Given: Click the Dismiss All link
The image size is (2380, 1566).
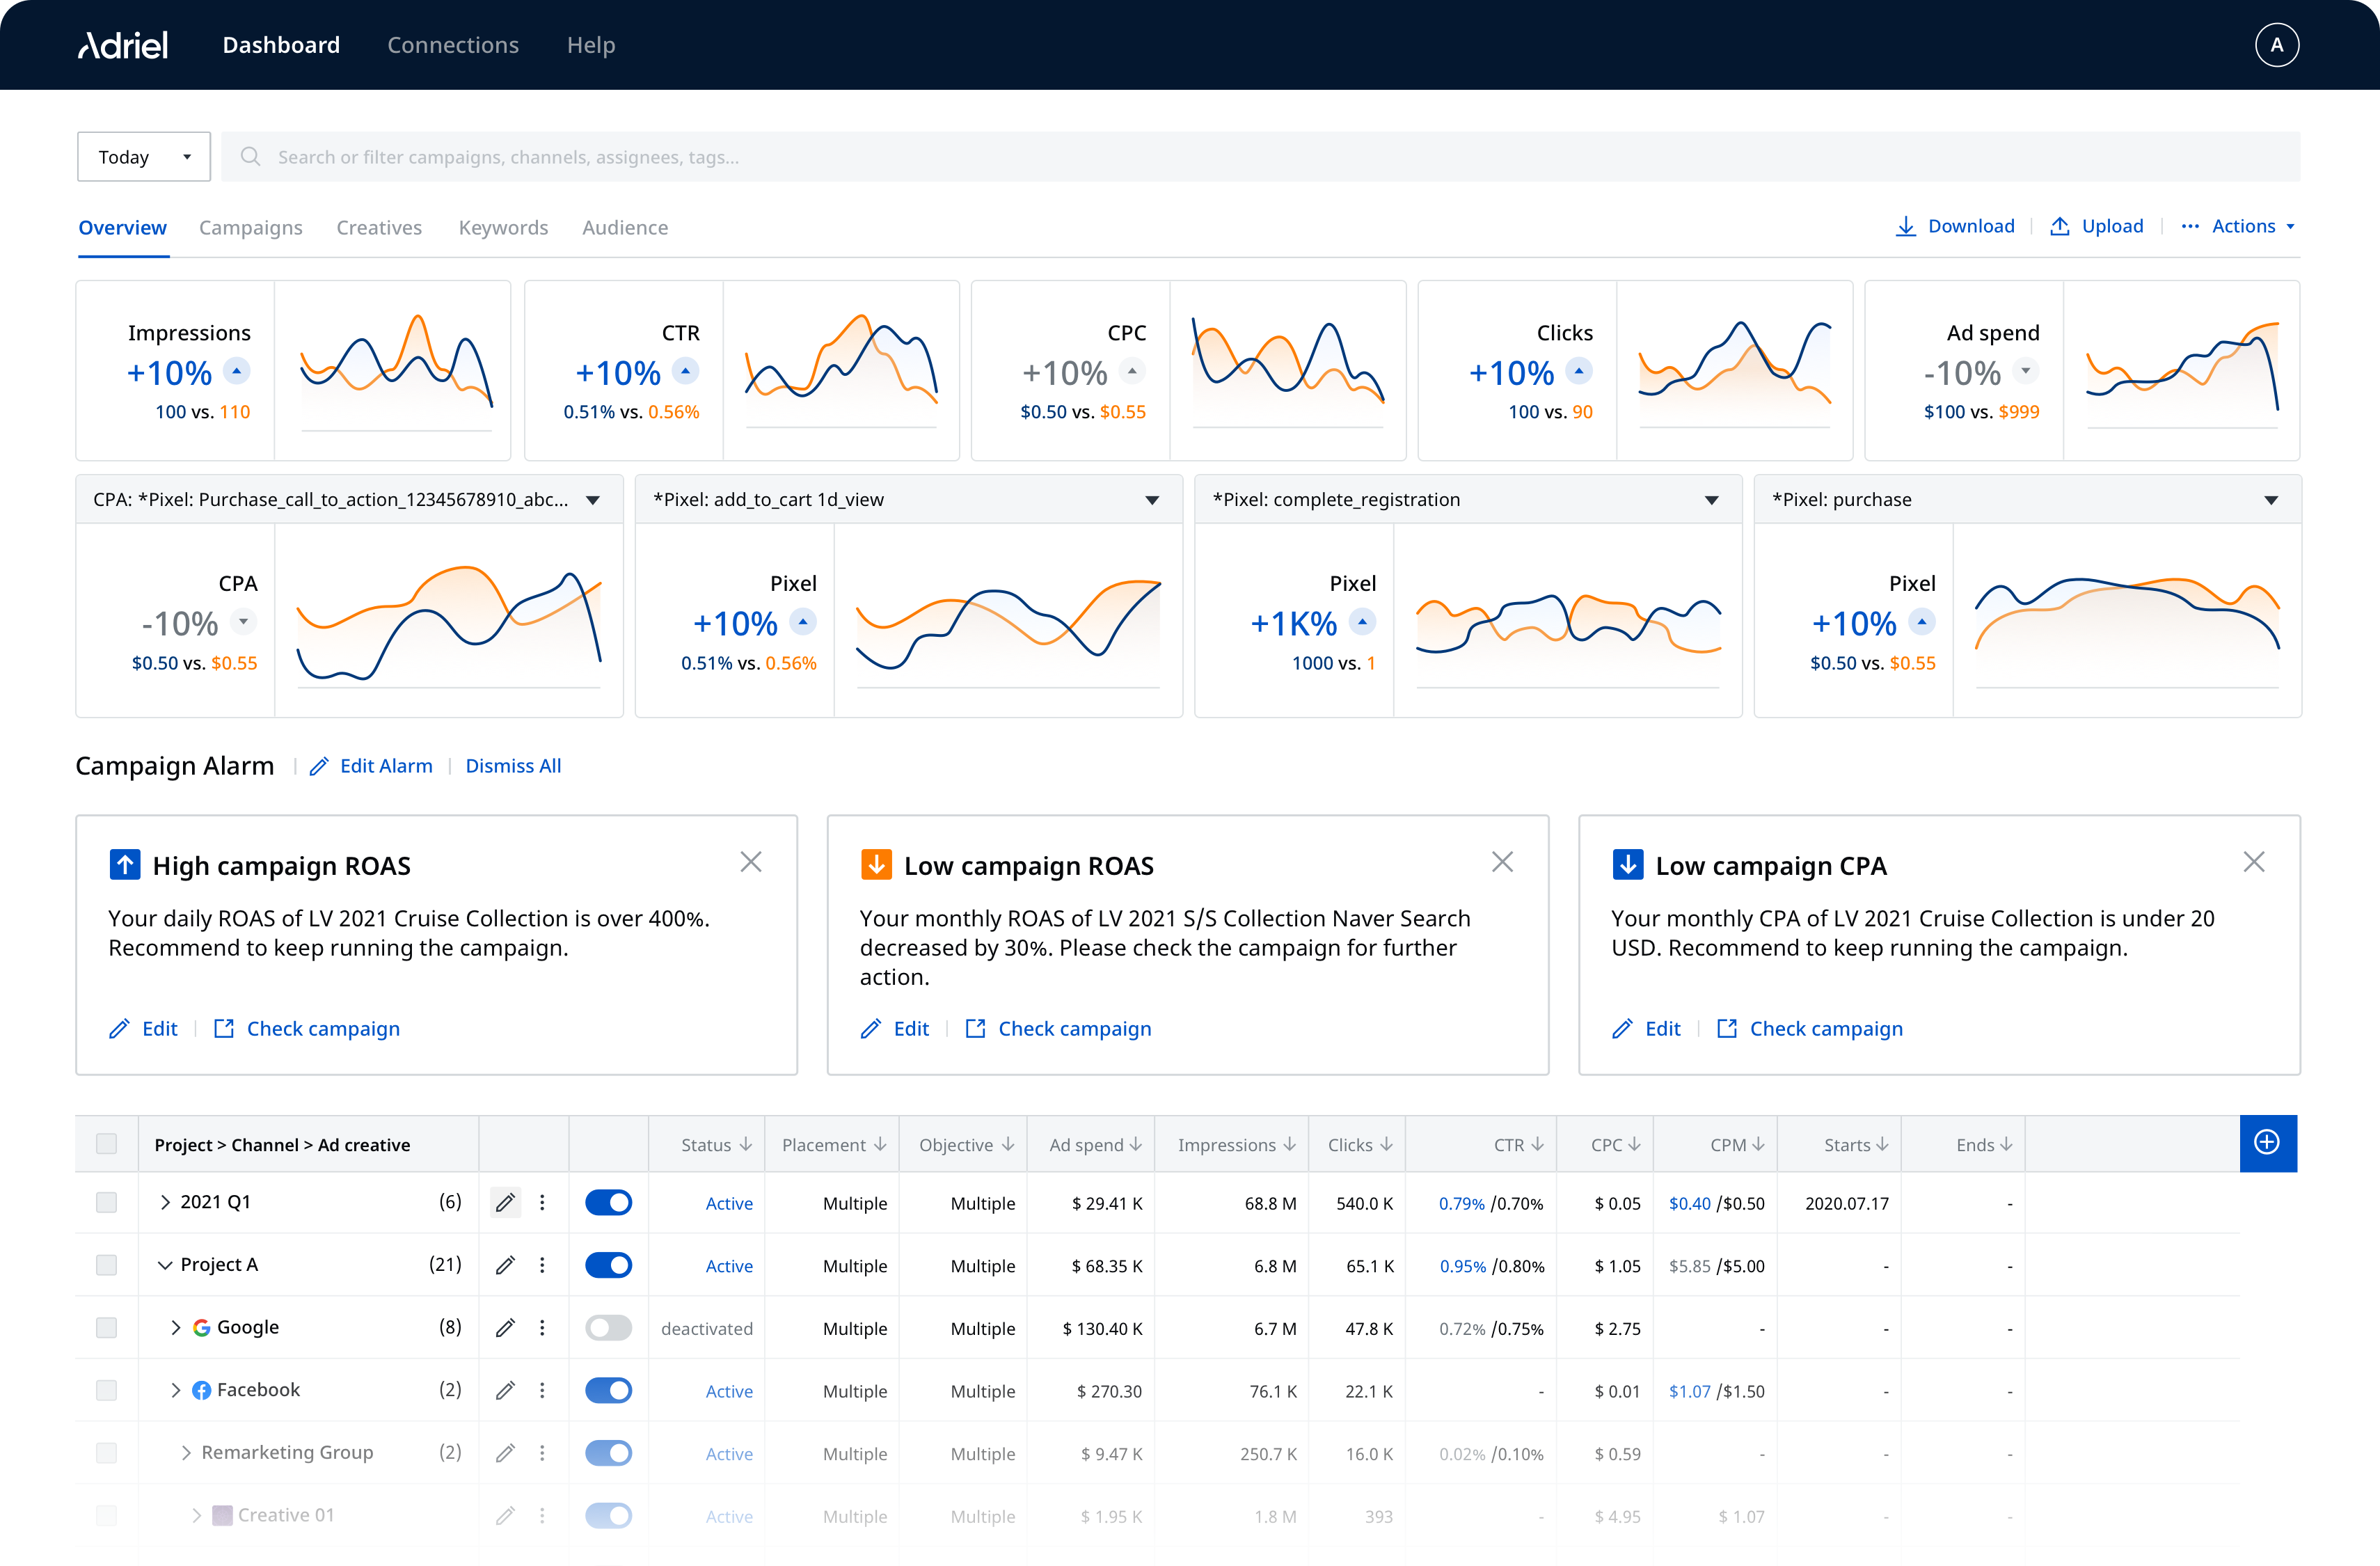Looking at the screenshot, I should [513, 765].
